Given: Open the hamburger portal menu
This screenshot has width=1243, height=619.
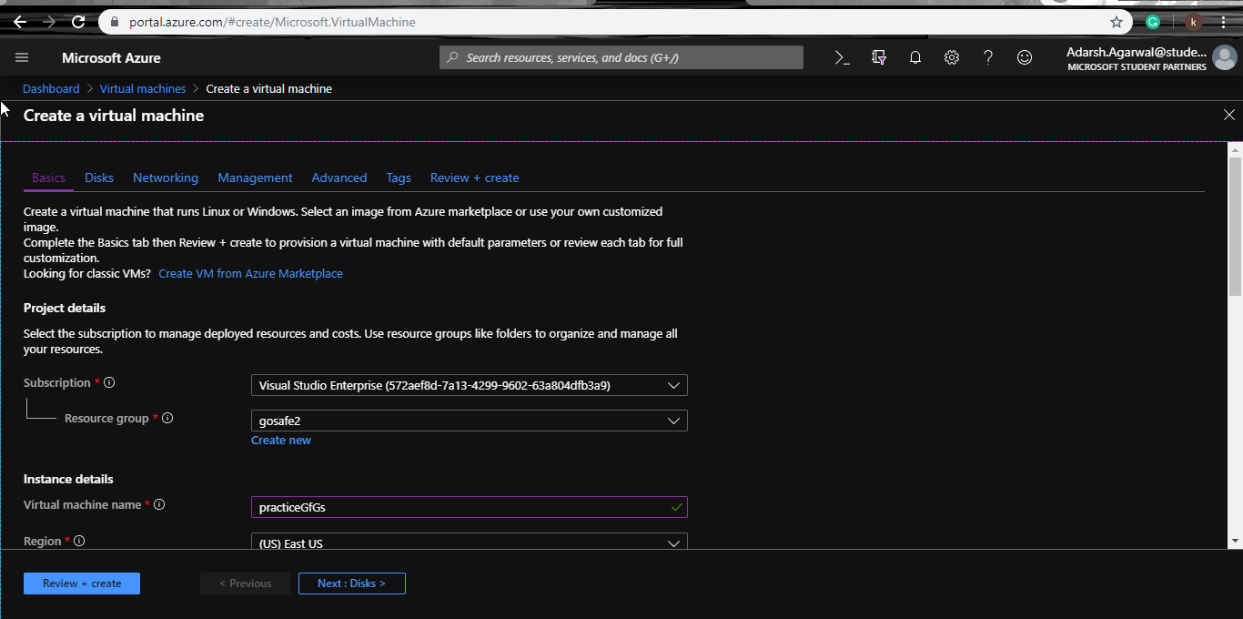Looking at the screenshot, I should pos(22,57).
